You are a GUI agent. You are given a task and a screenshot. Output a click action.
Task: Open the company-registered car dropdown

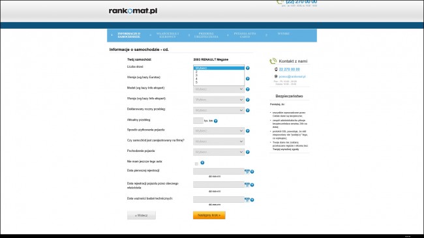point(219,141)
